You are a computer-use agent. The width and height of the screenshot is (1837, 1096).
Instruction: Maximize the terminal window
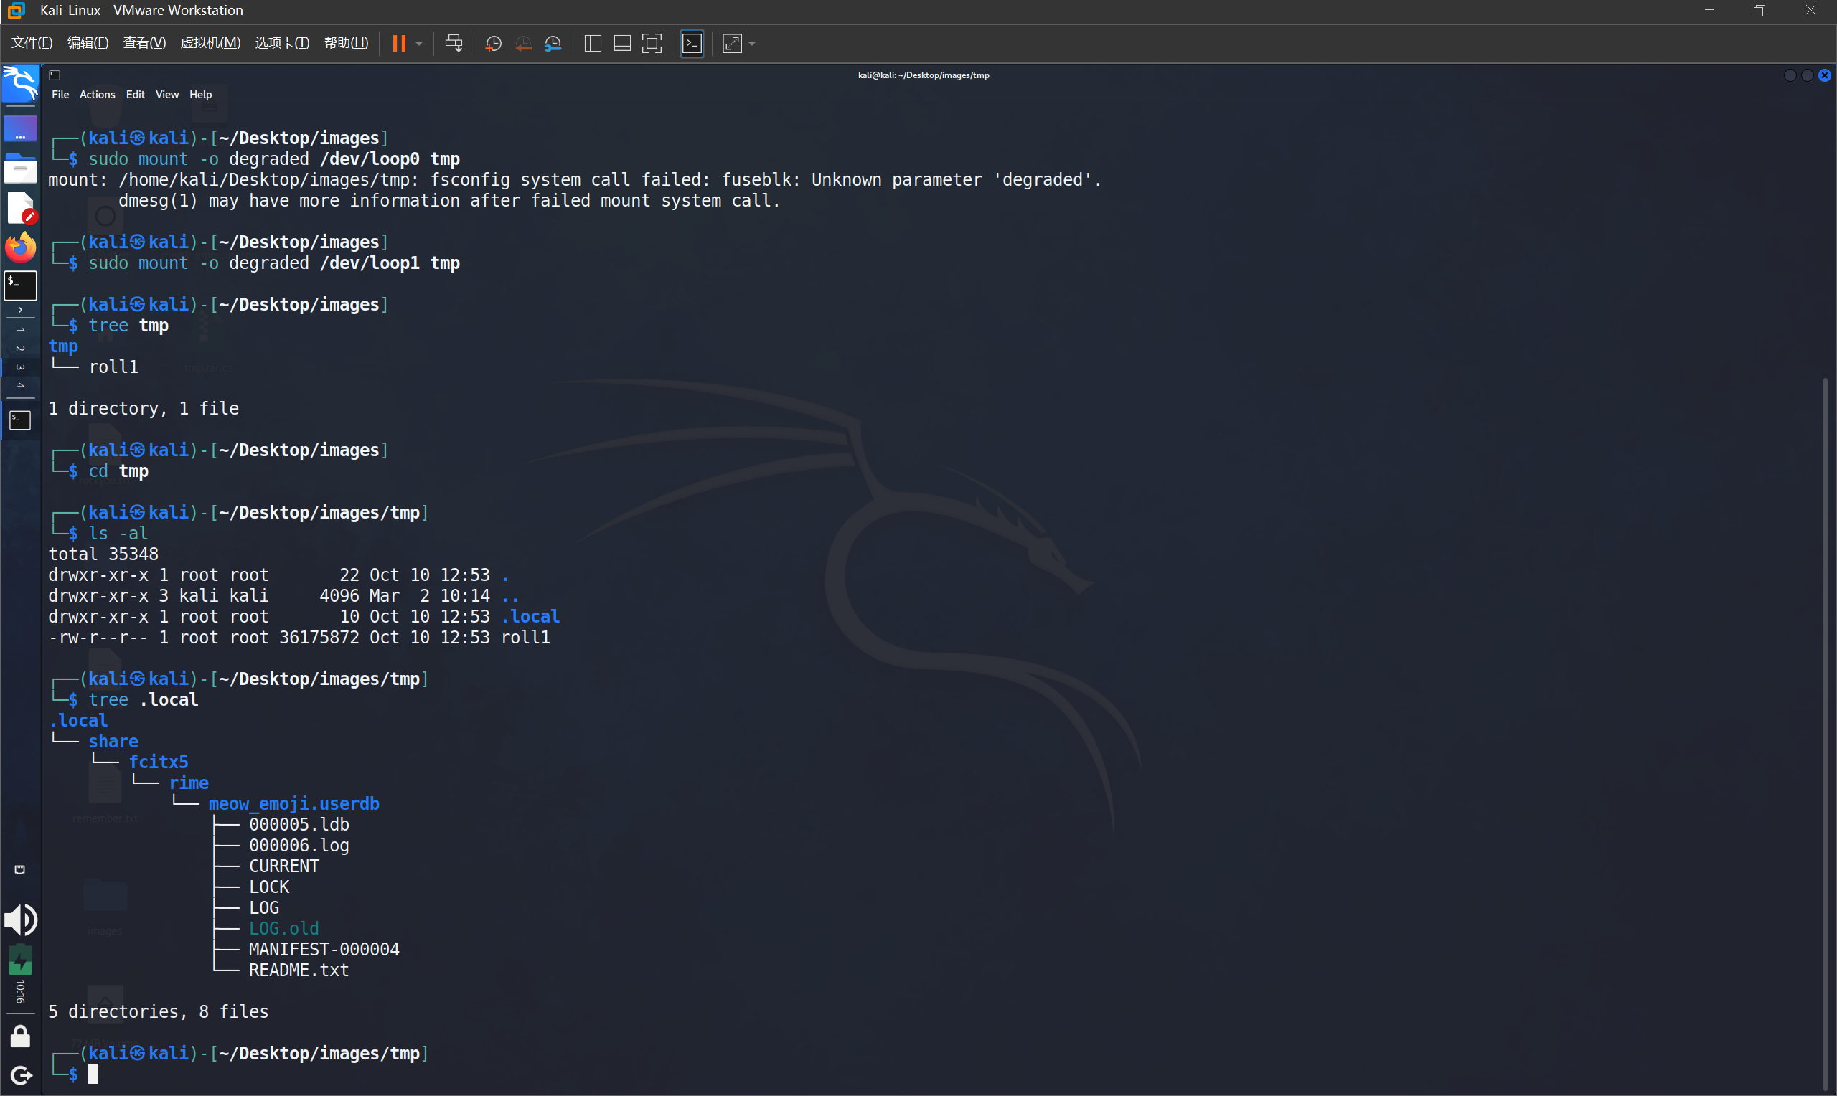tap(1807, 75)
